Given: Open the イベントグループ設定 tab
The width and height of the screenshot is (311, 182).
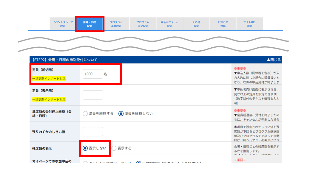Looking at the screenshot, I should (x=63, y=24).
